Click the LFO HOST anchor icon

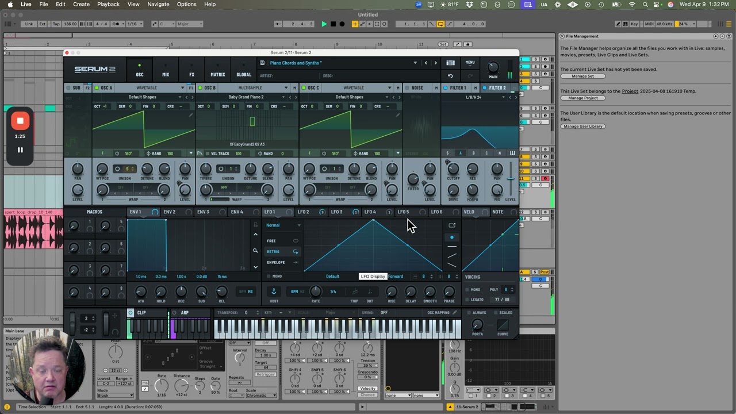[x=274, y=292]
